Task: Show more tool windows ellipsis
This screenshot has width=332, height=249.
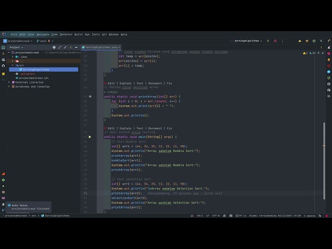Action: (x=3, y=80)
